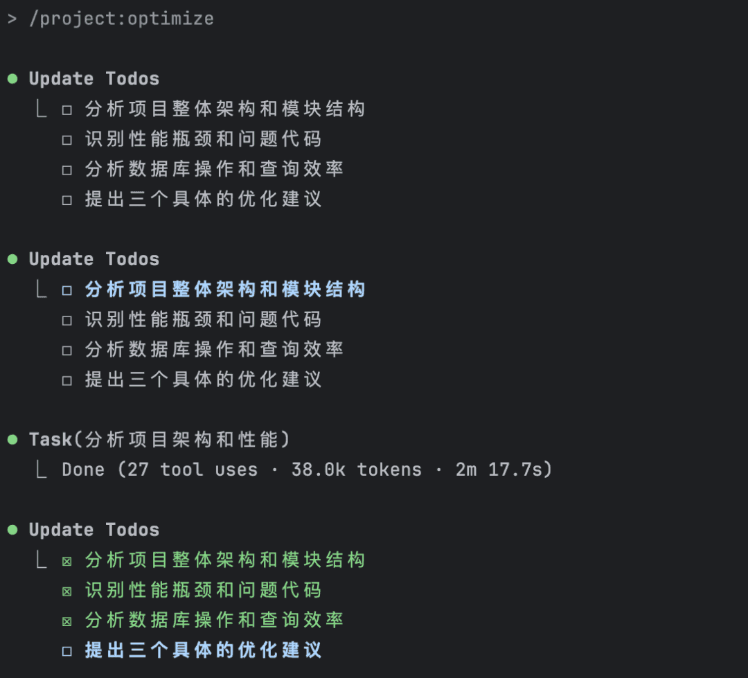Click the Done (27 tool uses) result line
748x678 pixels.
307,470
